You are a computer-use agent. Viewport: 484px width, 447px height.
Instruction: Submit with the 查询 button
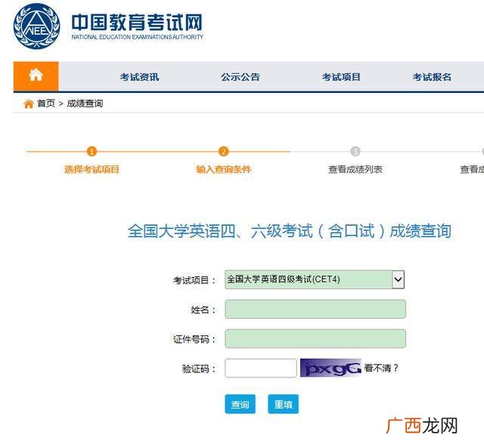click(240, 404)
